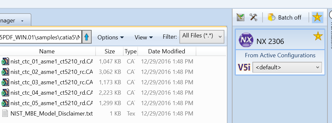Click the CATIA icon of nist_ctc_01 file
This screenshot has height=123, width=332.
(x=5, y=61)
